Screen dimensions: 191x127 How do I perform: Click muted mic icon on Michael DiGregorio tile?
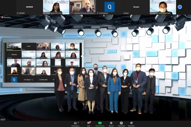(71, 13)
